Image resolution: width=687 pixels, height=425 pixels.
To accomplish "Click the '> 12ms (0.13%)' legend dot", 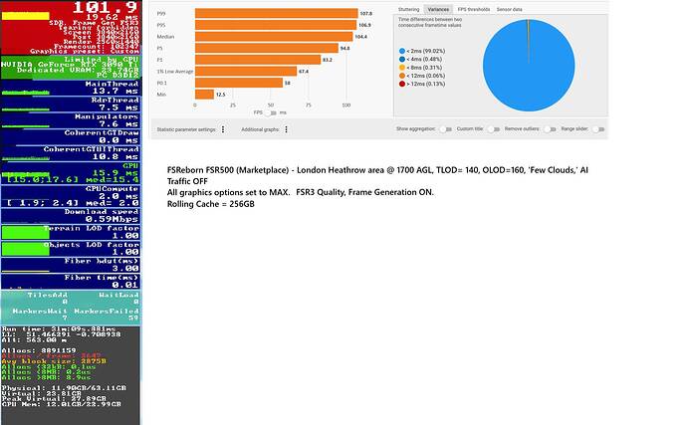I will [x=402, y=84].
